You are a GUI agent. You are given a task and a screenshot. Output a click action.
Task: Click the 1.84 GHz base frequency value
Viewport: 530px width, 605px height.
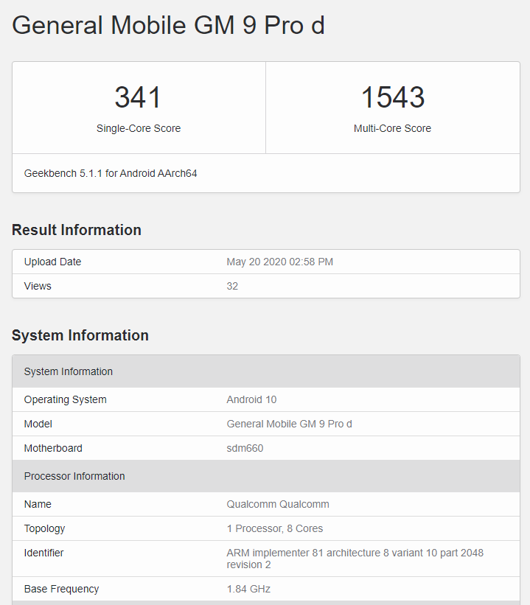tap(248, 589)
